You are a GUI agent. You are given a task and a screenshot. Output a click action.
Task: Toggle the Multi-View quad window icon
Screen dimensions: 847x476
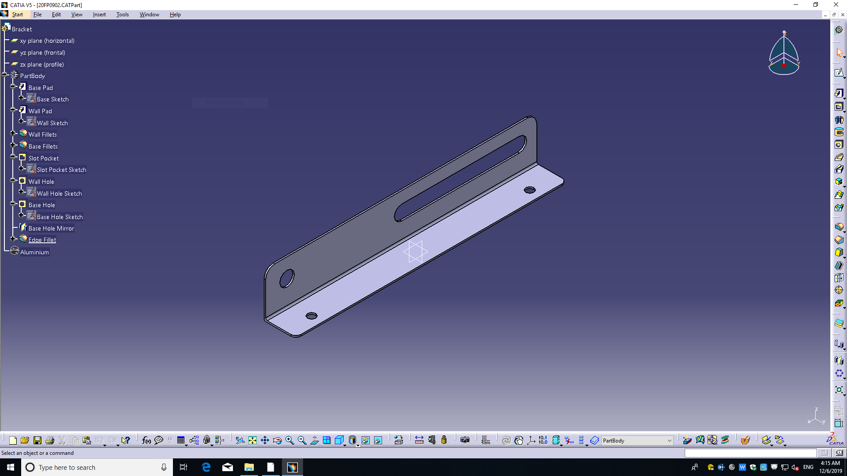click(x=327, y=440)
